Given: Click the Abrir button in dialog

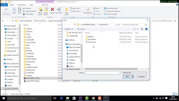Looking at the screenshot, I should click(x=128, y=77).
